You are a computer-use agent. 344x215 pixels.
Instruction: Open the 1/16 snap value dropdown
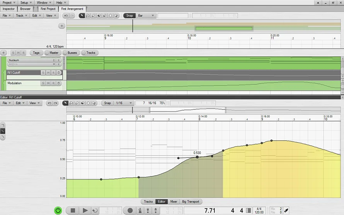(124, 103)
